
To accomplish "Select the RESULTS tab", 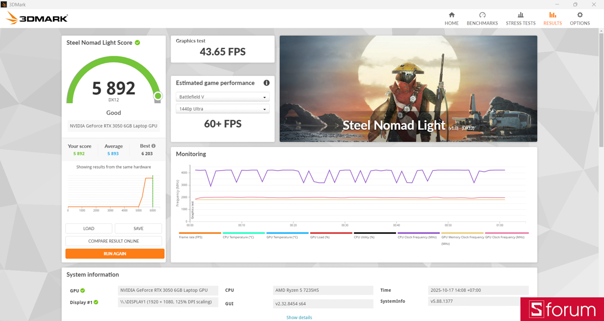I will [553, 19].
